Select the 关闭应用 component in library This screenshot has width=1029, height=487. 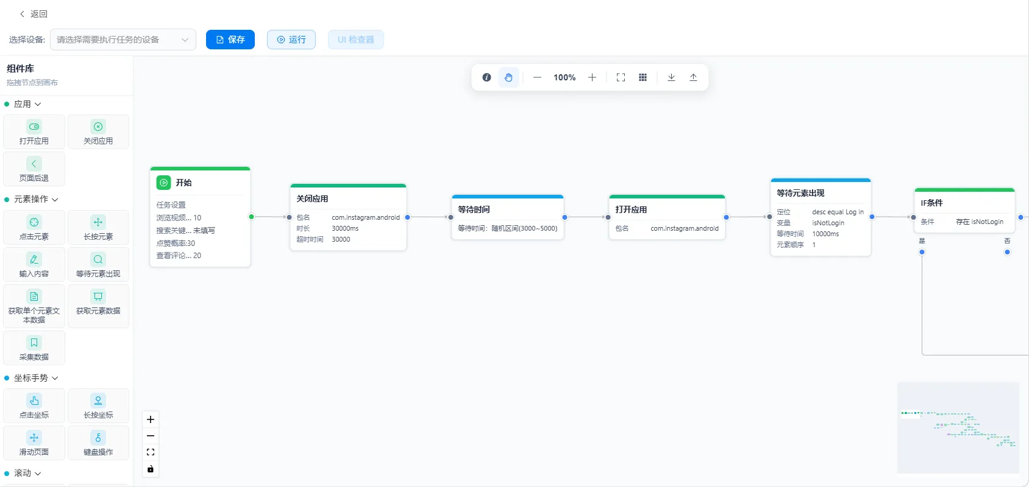(98, 132)
